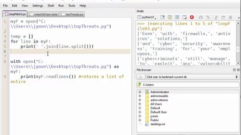Close the File Browser panel
The height and width of the screenshot is (135, 241).
pyautogui.click(x=238, y=70)
